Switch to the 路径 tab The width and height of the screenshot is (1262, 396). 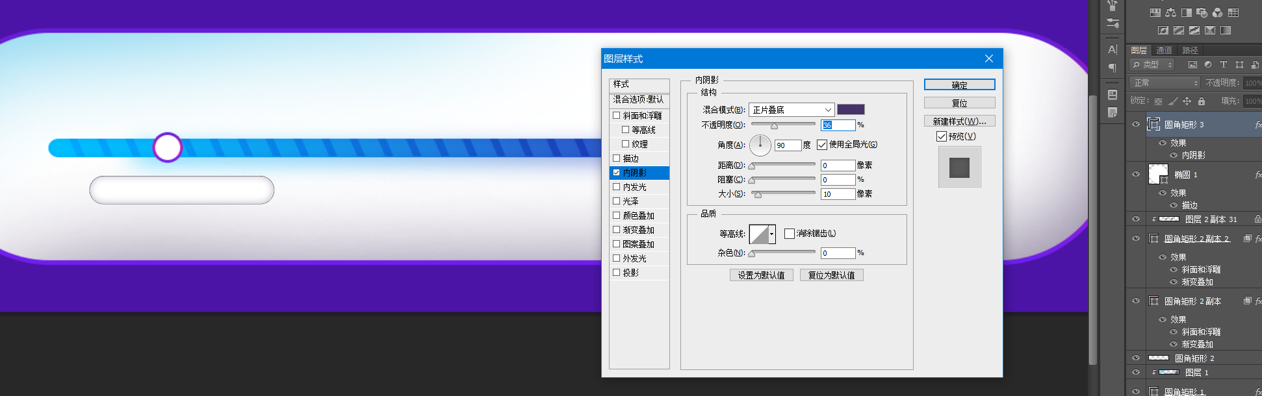pos(1190,50)
